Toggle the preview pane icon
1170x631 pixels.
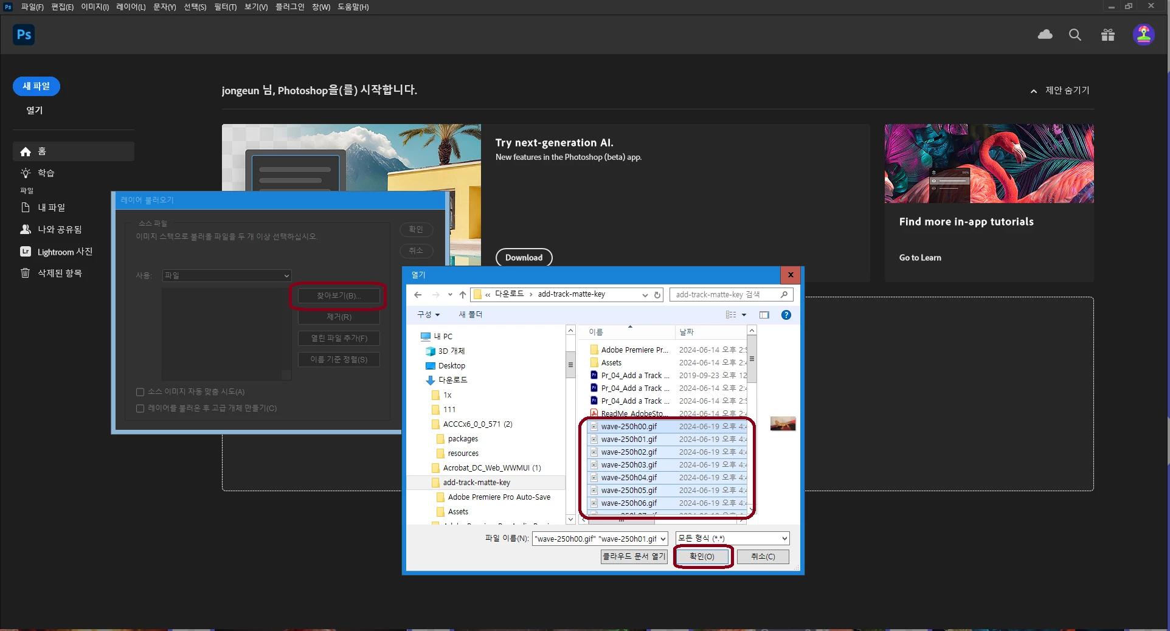(x=764, y=315)
